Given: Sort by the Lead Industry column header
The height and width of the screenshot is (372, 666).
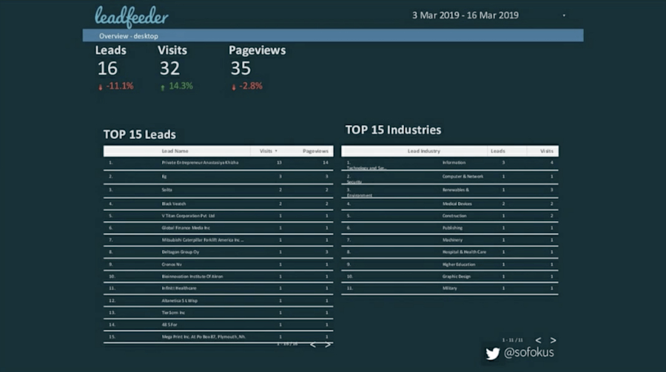Looking at the screenshot, I should 423,151.
